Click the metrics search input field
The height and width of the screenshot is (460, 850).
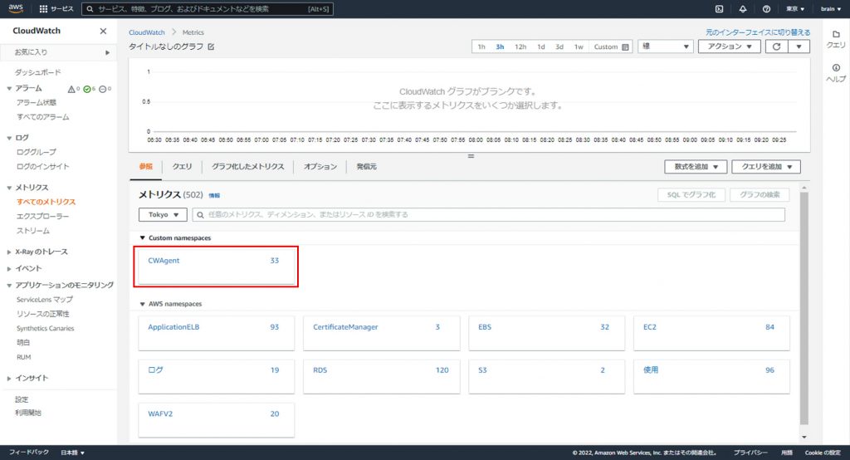click(488, 215)
